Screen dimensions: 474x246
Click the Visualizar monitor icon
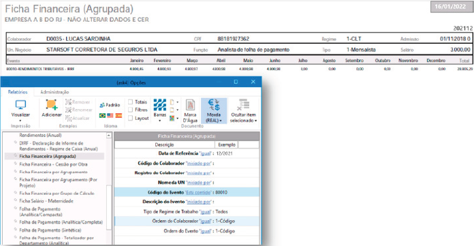point(20,105)
